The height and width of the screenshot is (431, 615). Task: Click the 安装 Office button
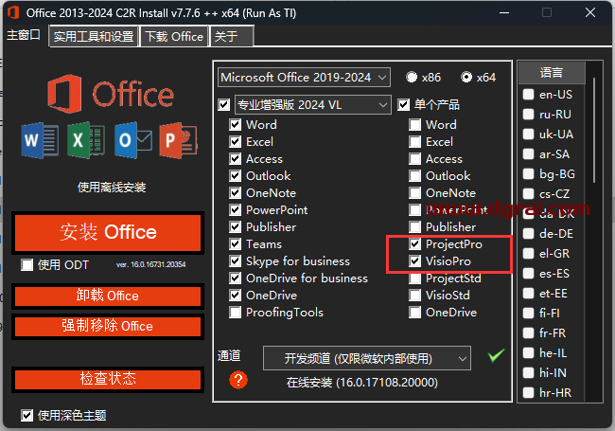click(x=108, y=232)
